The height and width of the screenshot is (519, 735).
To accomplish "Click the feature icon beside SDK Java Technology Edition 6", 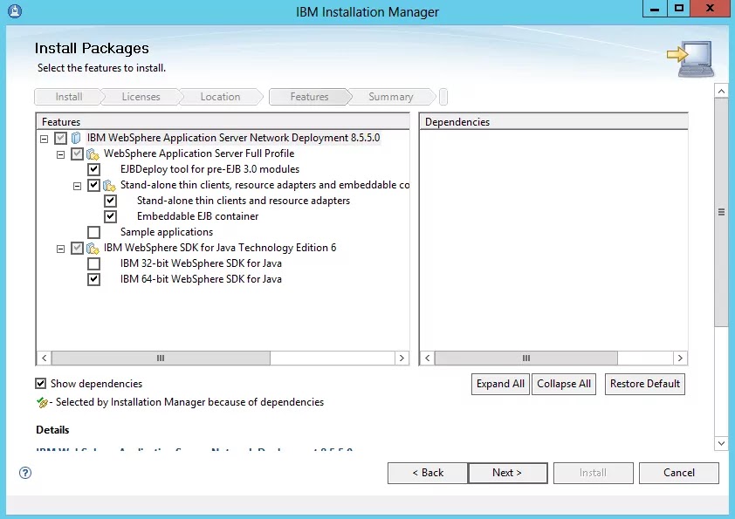I will (x=93, y=248).
